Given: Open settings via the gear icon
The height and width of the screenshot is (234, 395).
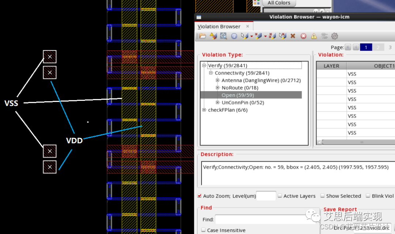Looking at the screenshot, I should [334, 36].
